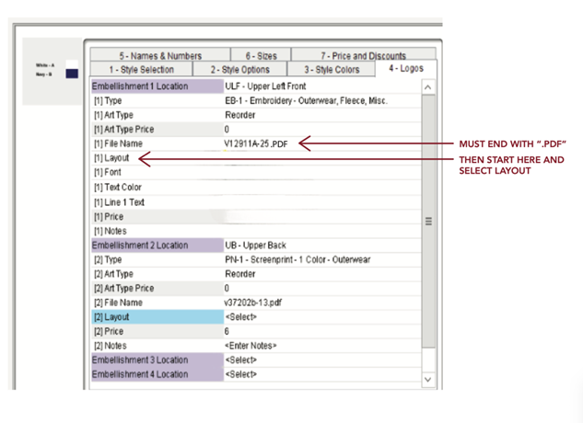The height and width of the screenshot is (423, 583).
Task: Click the scroll up arrow
Action: pyautogui.click(x=428, y=87)
